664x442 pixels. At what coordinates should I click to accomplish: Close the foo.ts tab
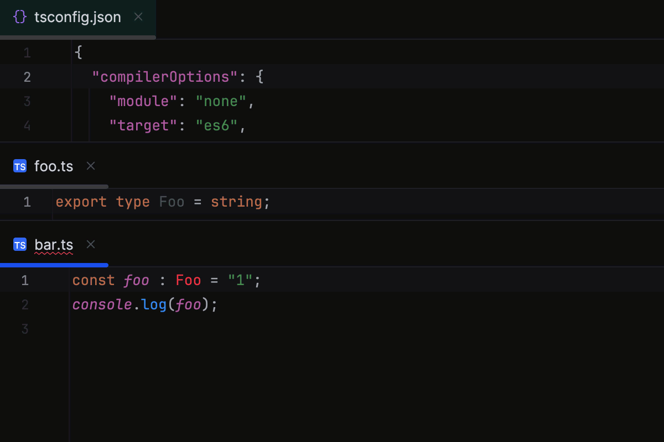click(x=90, y=166)
